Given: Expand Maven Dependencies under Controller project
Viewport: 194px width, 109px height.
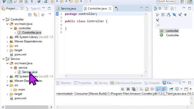Looking at the screenshot, I should 7,41.
